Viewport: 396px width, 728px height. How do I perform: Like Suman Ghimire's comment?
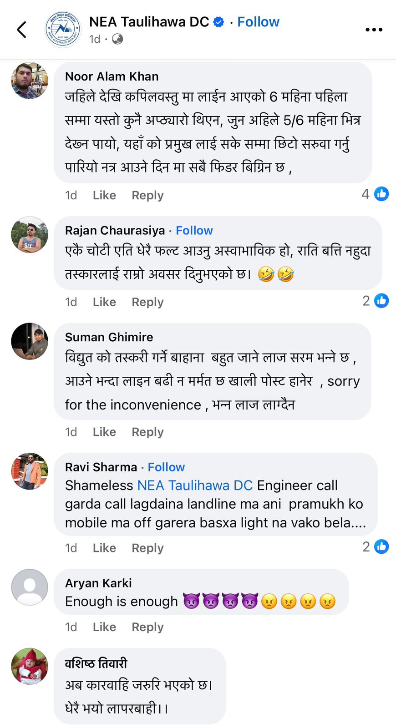coord(104,432)
